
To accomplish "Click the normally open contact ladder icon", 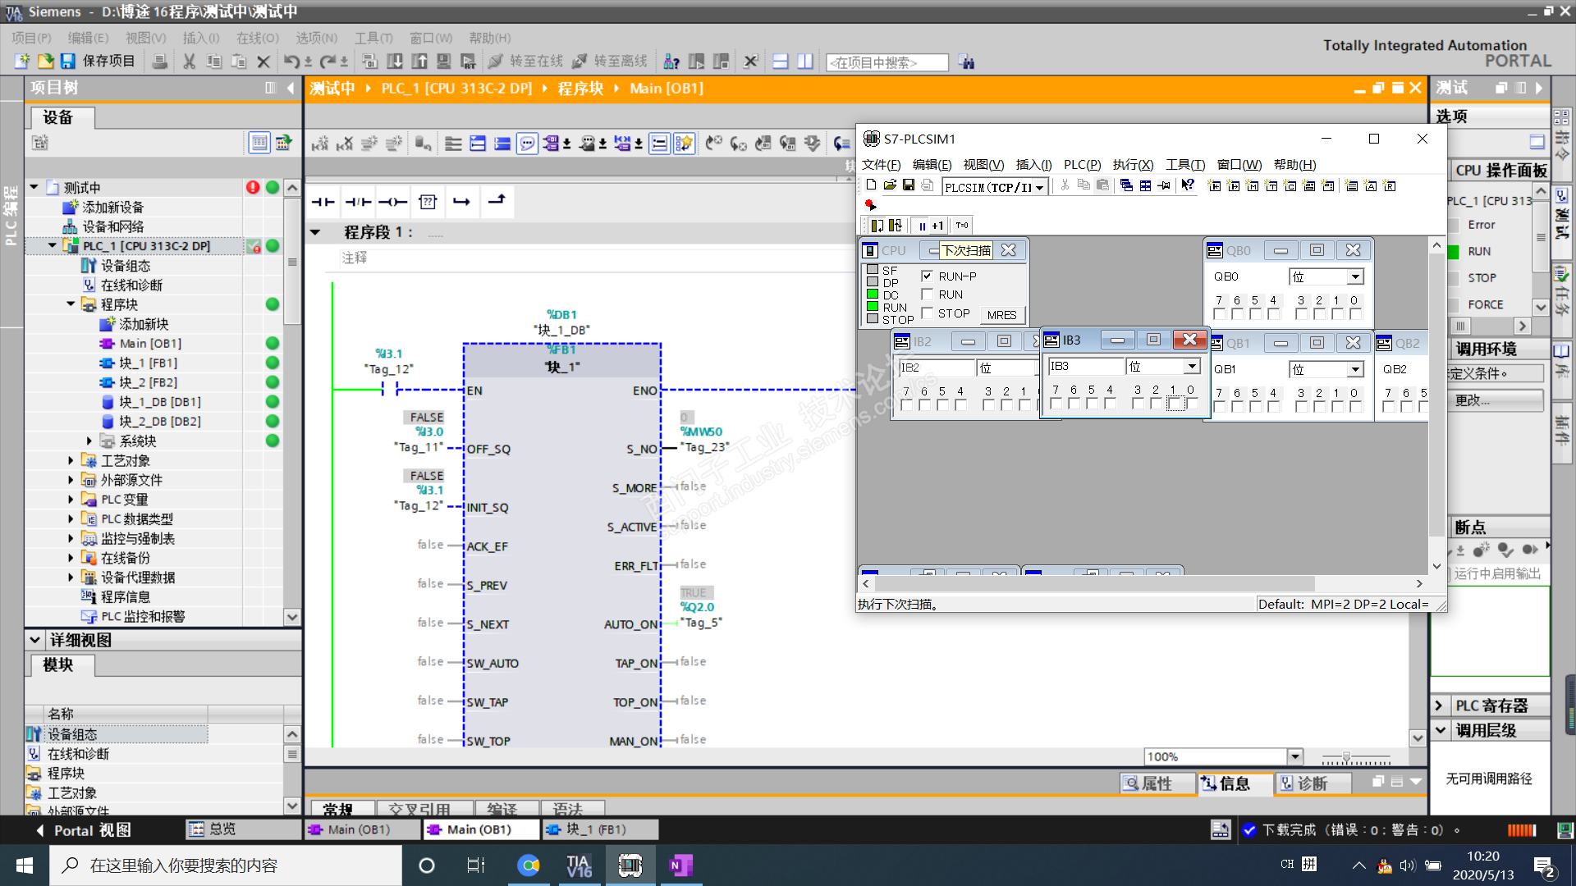I will 323,202.
